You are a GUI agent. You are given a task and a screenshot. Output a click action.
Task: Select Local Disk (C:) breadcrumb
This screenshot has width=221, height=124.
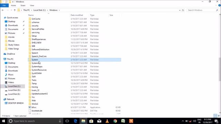40,10
